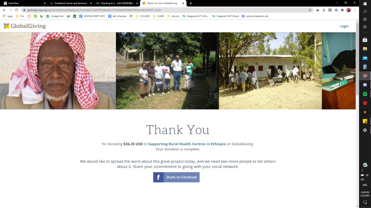Switch to the Checking In Gmail tab
The width and height of the screenshot is (371, 208).
click(117, 3)
